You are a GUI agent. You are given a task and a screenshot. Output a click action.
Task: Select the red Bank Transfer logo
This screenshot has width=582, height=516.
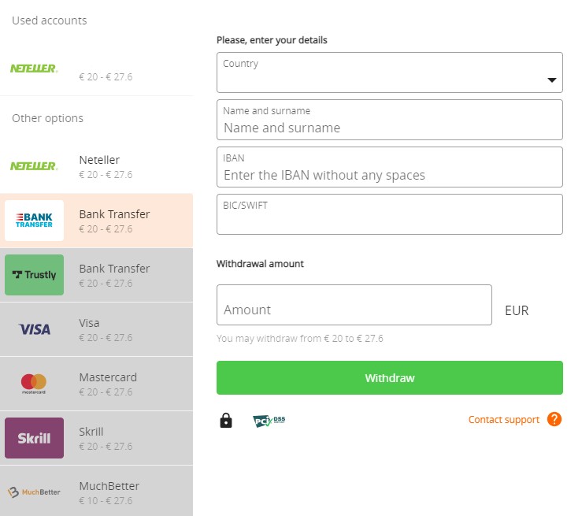[x=34, y=221]
